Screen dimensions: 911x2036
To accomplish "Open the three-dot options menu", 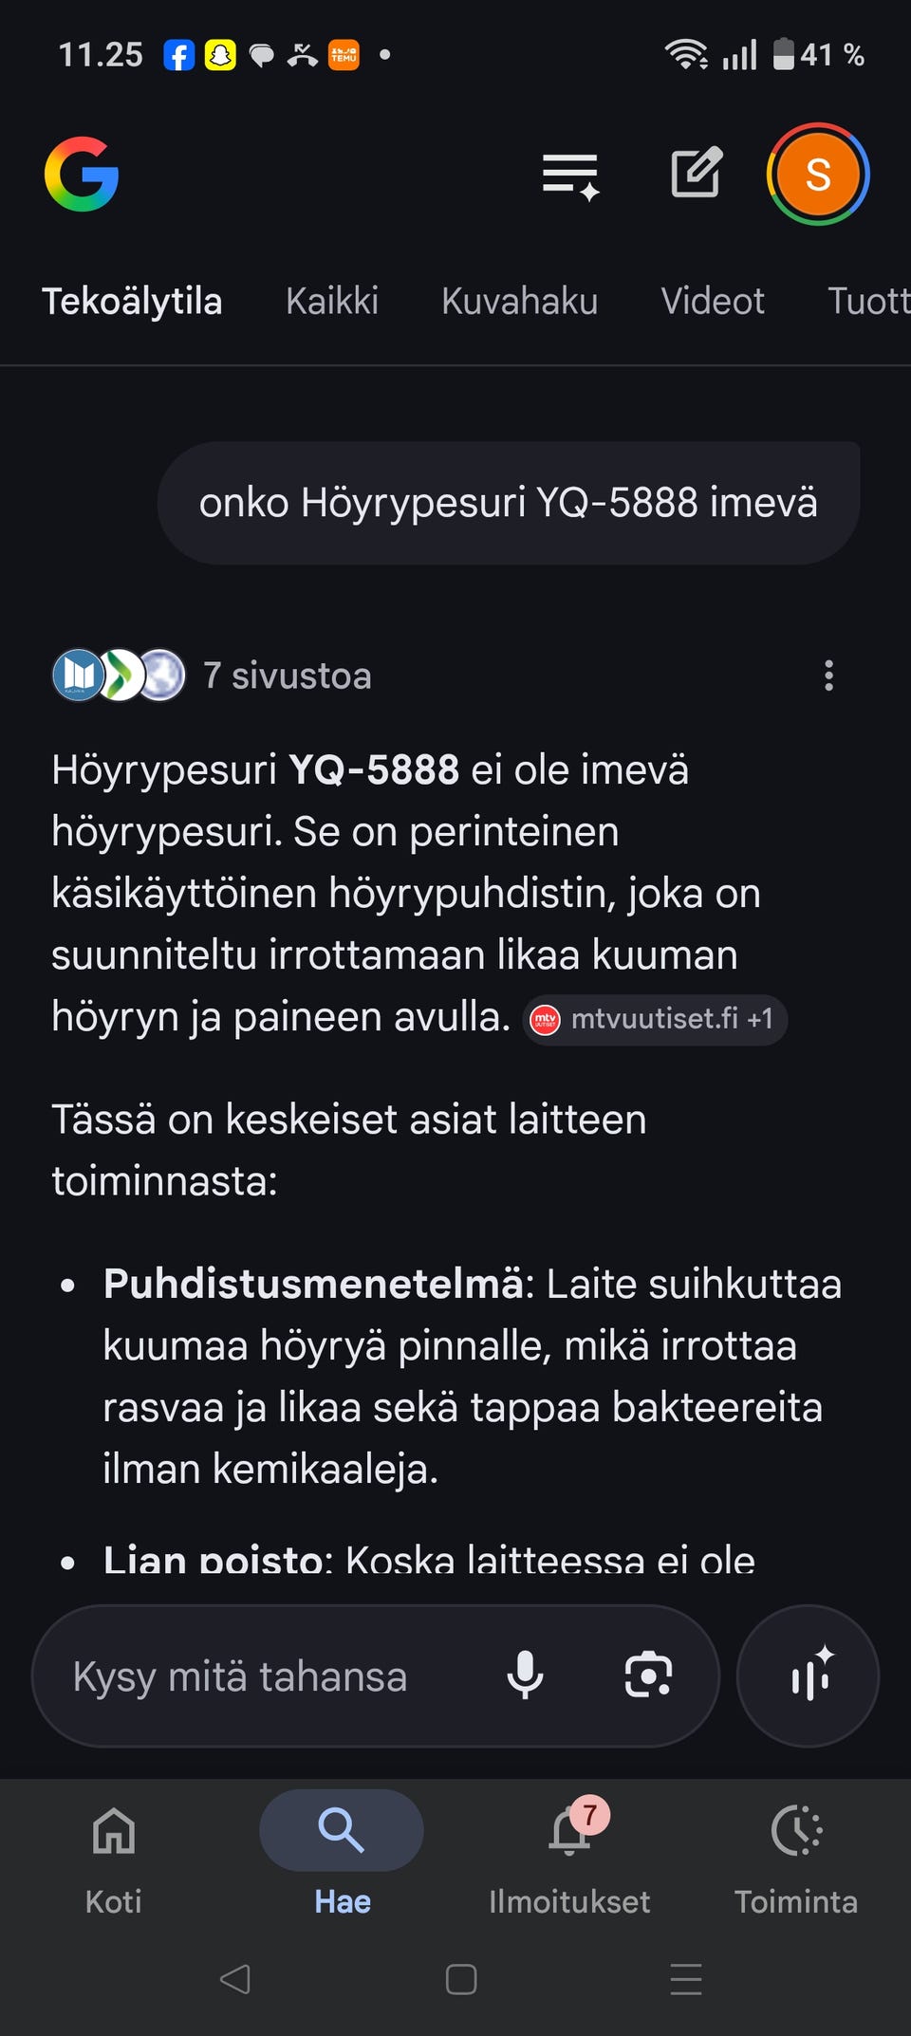I will (x=829, y=676).
